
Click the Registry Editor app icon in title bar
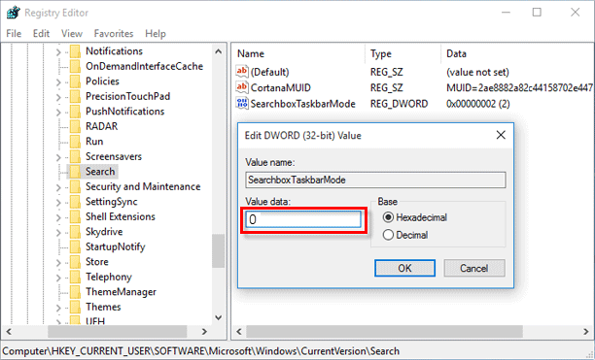(13, 13)
